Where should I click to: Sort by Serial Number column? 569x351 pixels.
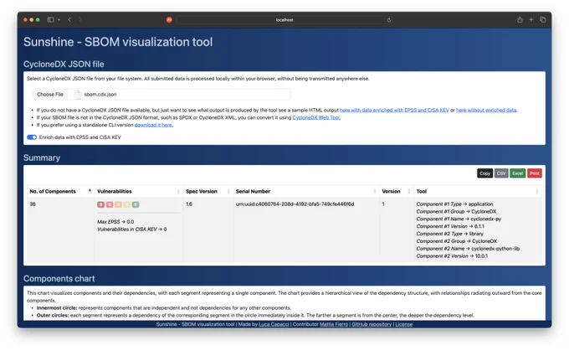[x=306, y=192]
